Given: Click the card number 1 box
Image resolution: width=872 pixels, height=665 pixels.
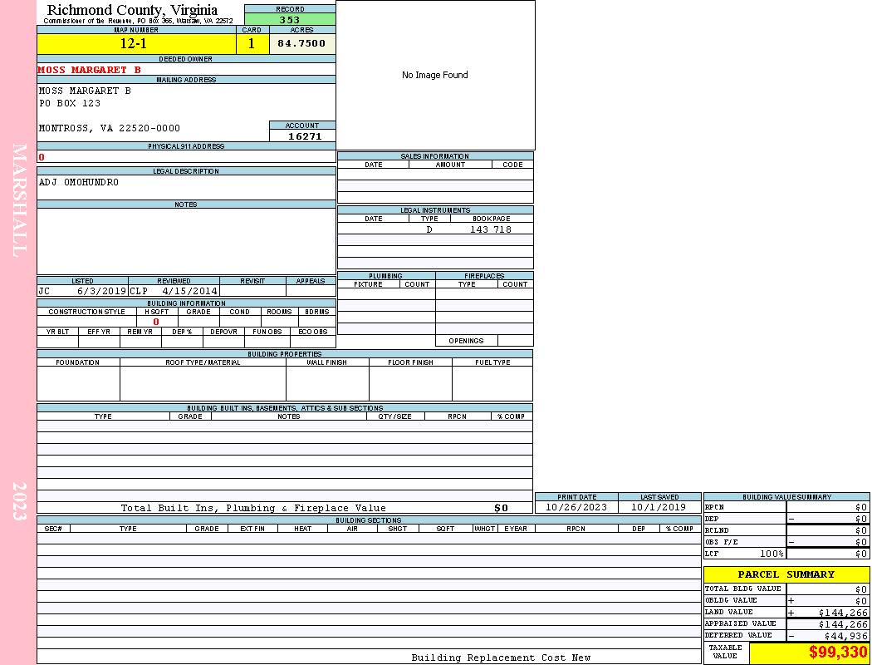Looking at the screenshot, I should (252, 44).
